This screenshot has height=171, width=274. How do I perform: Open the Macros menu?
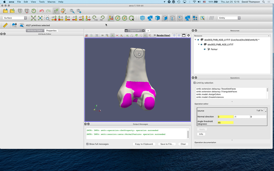pyautogui.click(x=51, y=2)
